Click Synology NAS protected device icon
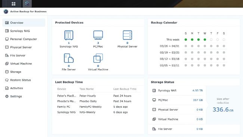 69,35
